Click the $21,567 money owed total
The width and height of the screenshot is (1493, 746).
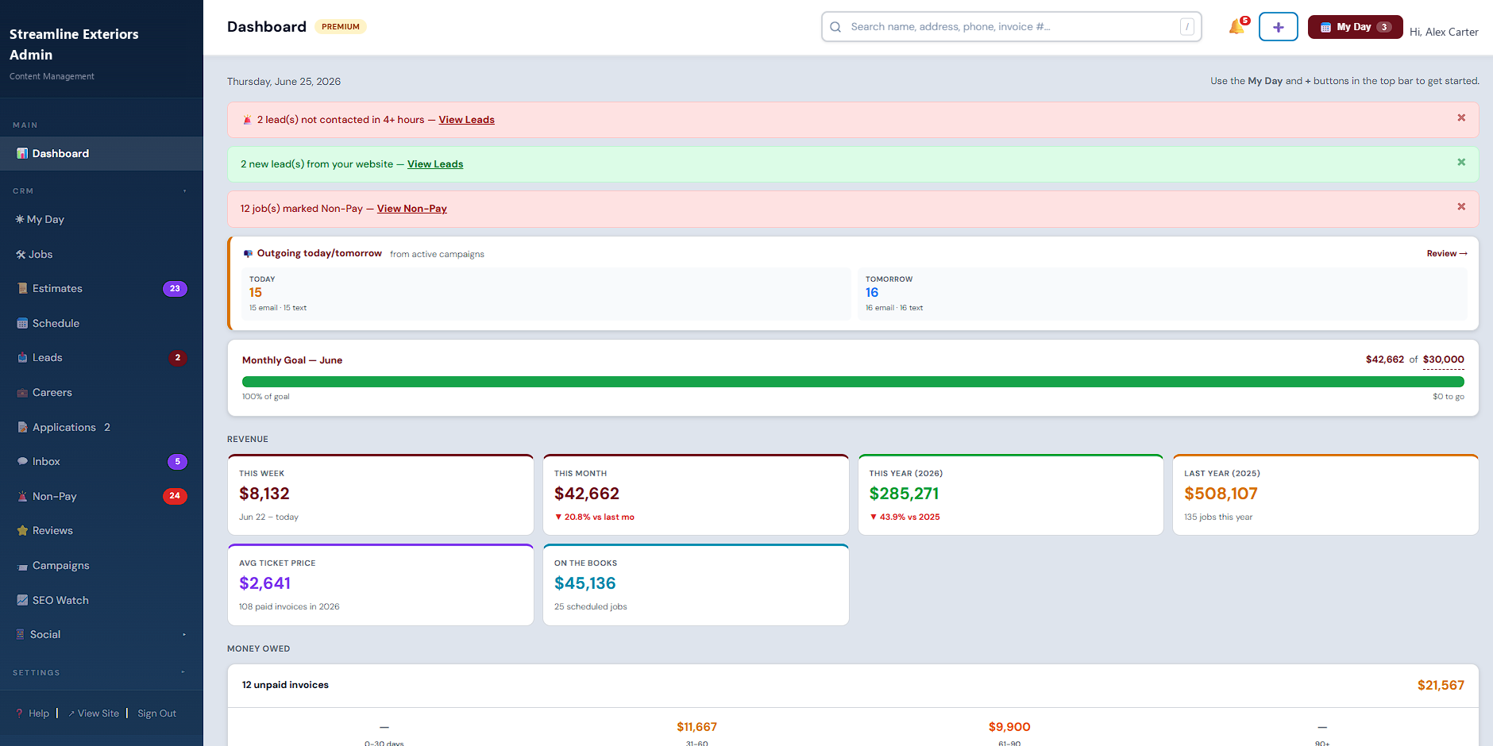[x=1441, y=685]
